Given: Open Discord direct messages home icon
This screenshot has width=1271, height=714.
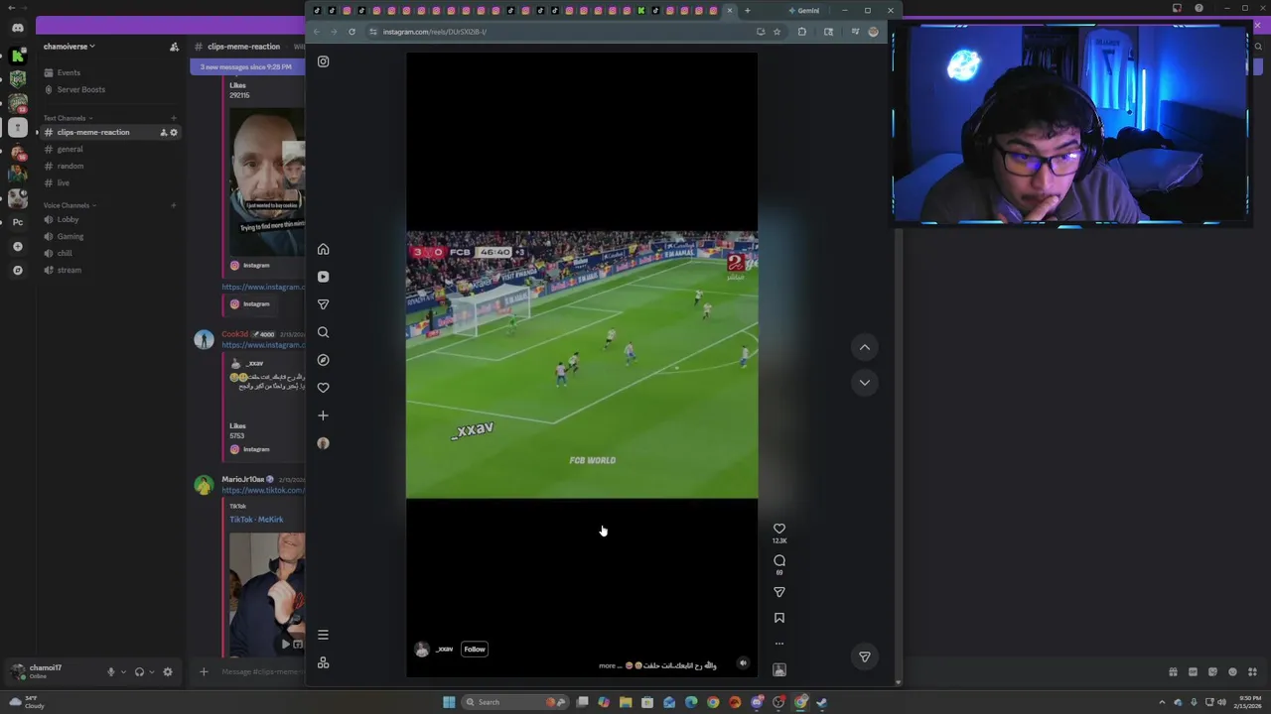Looking at the screenshot, I should coord(17,28).
